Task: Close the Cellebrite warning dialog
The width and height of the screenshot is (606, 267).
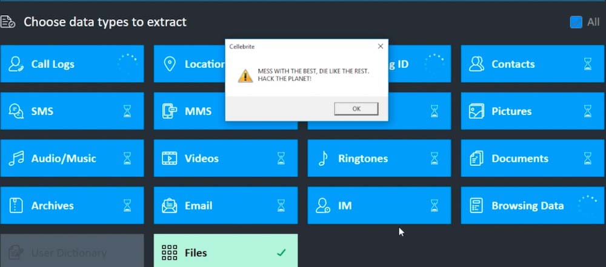Action: click(381, 47)
